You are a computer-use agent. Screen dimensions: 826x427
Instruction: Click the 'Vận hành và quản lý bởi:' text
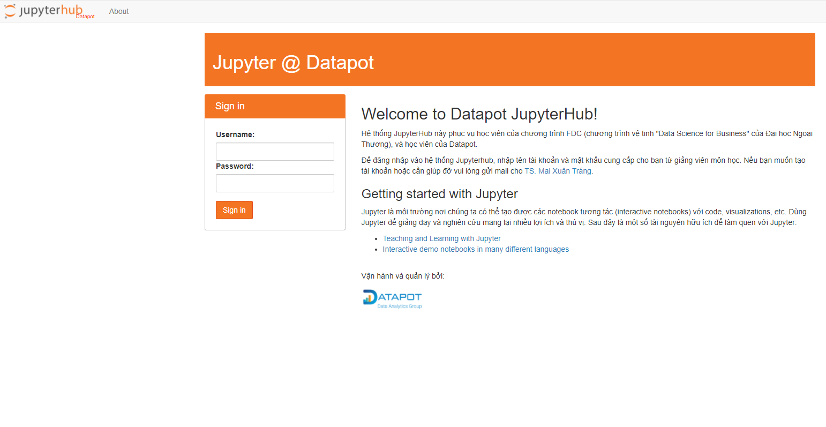pyautogui.click(x=403, y=276)
